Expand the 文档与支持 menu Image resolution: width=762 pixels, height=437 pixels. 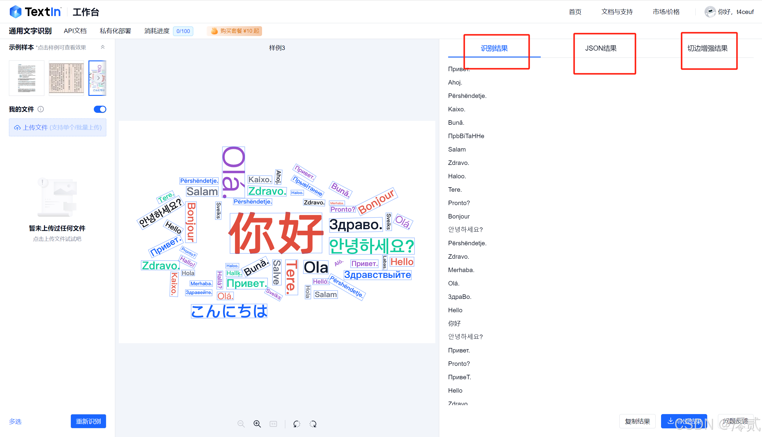pyautogui.click(x=617, y=12)
